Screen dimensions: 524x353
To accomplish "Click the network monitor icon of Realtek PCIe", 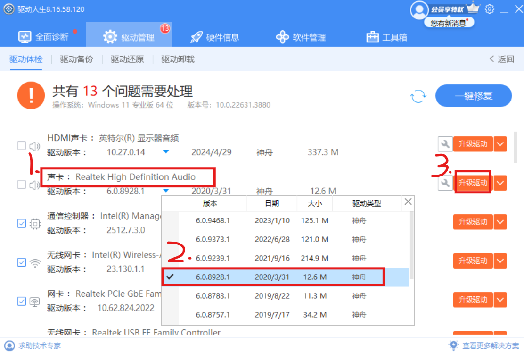I will [35, 302].
